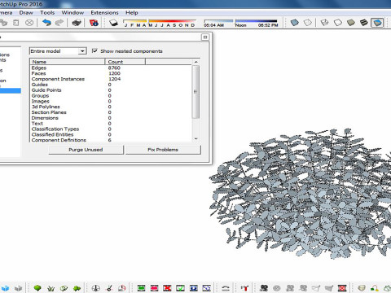Click the green checkmark square icon
The height and width of the screenshot is (293, 391).
[x=180, y=288]
